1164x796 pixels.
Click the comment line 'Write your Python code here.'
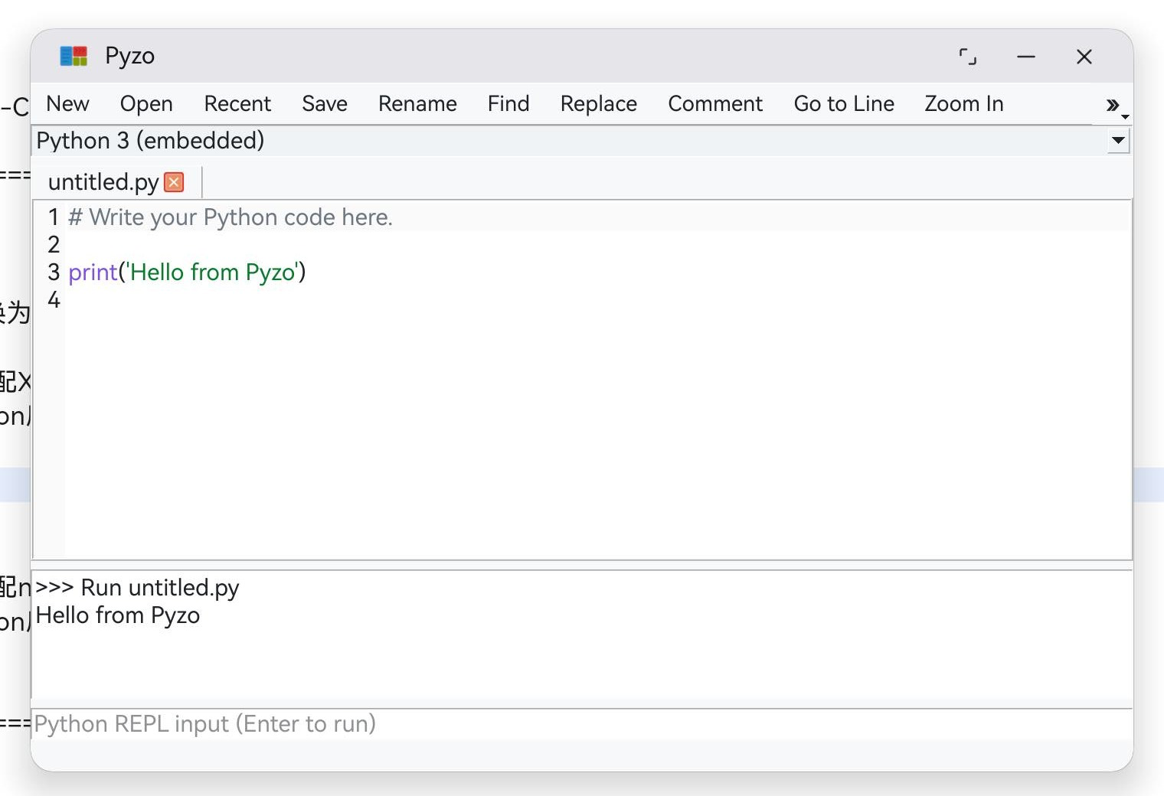tap(231, 217)
